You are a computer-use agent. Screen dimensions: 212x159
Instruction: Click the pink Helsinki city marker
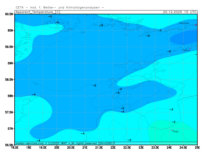(x=196, y=25)
